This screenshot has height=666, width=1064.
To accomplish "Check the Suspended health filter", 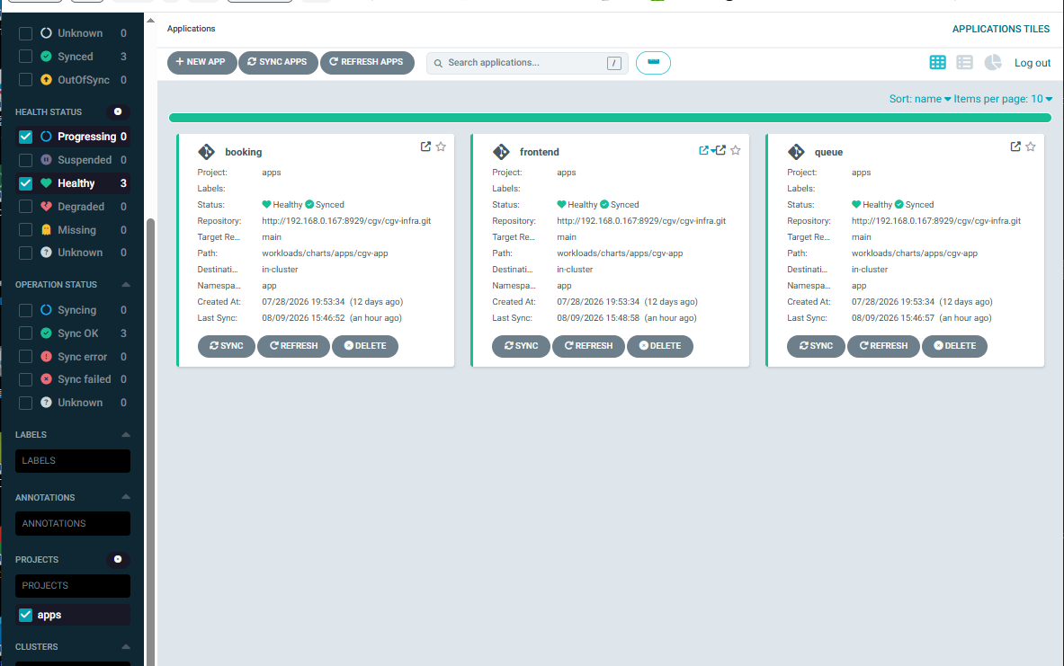I will tap(26, 160).
